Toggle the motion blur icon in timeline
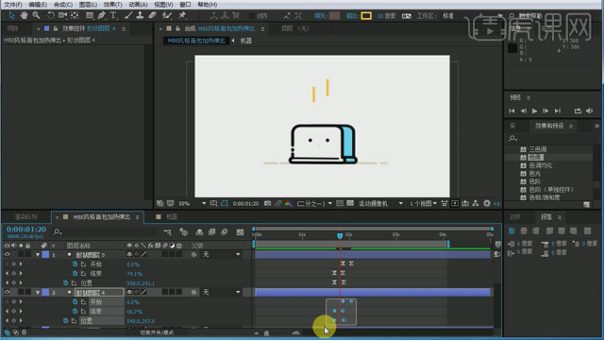The width and height of the screenshot is (605, 341). 225,232
